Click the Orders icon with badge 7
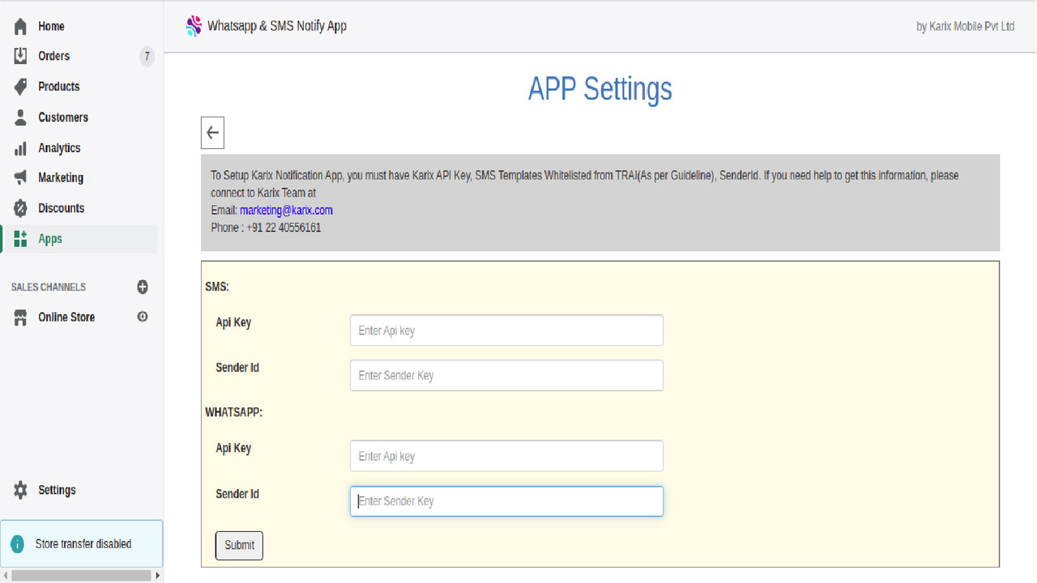The width and height of the screenshot is (1037, 583). click(19, 56)
